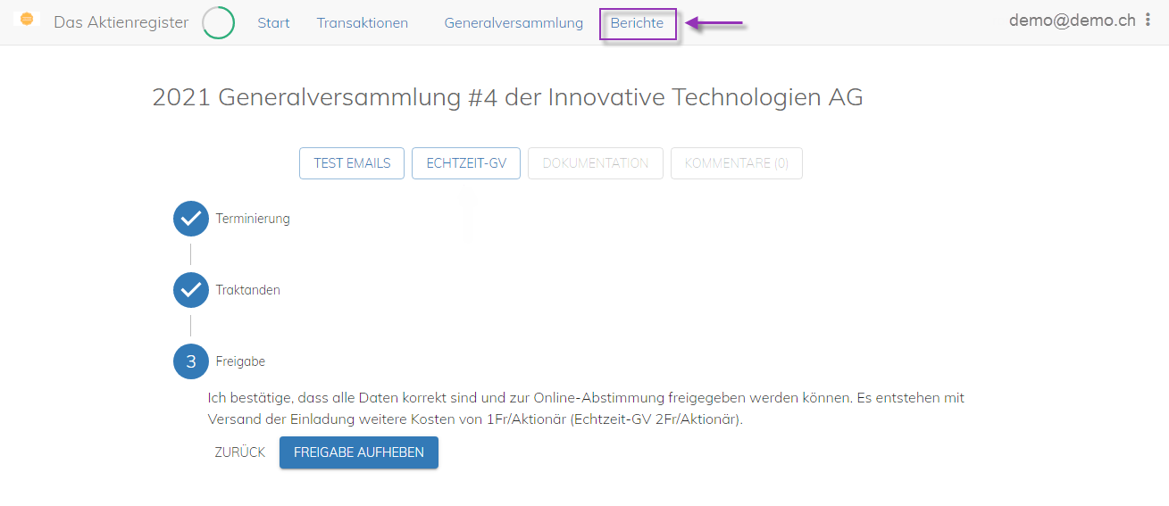Select the Traktanden checkmark step circle

191,290
